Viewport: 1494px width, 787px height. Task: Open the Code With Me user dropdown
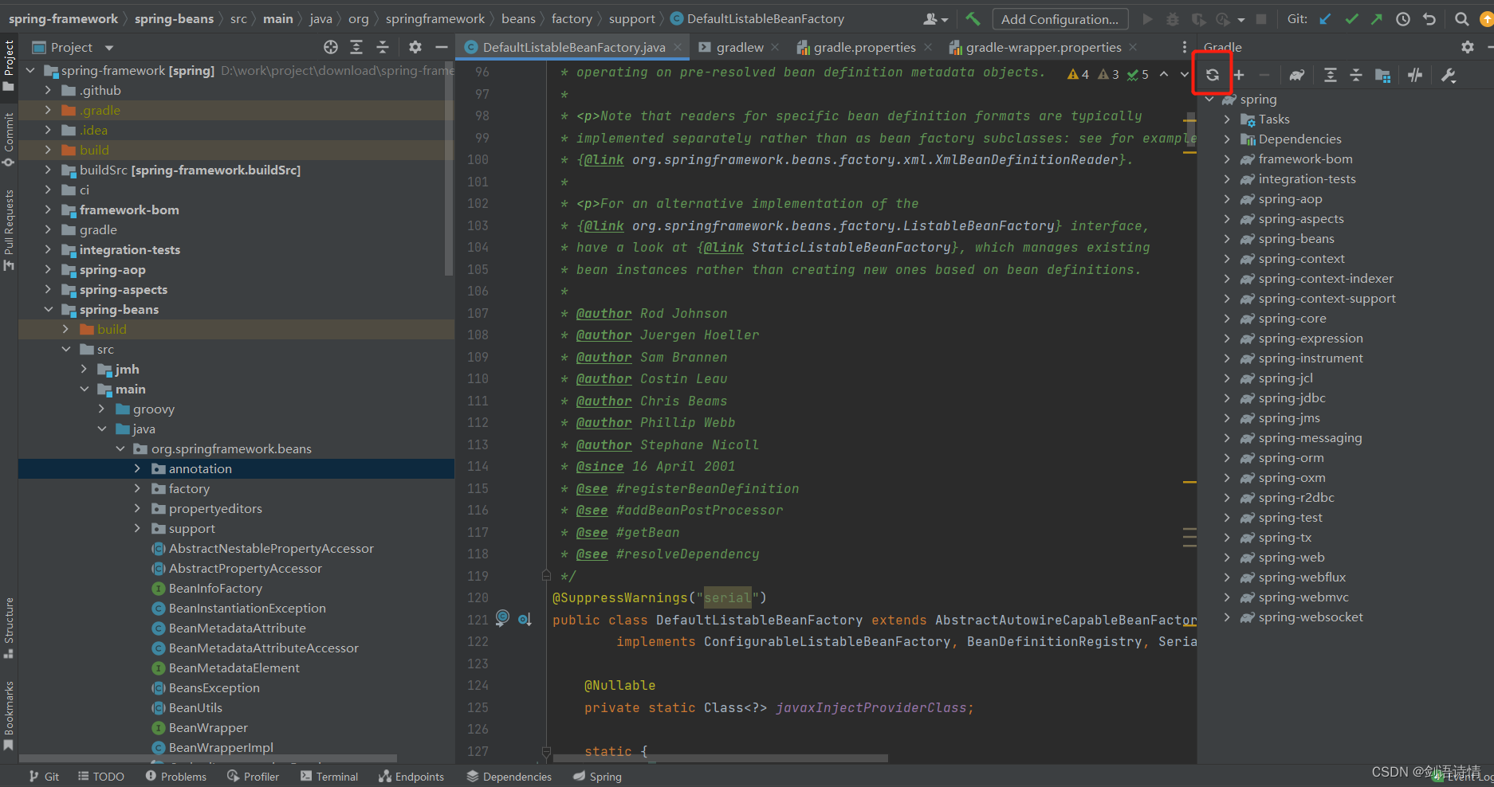click(x=935, y=19)
